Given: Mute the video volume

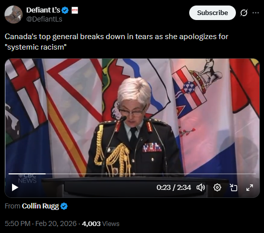Looking at the screenshot, I should pyautogui.click(x=201, y=187).
